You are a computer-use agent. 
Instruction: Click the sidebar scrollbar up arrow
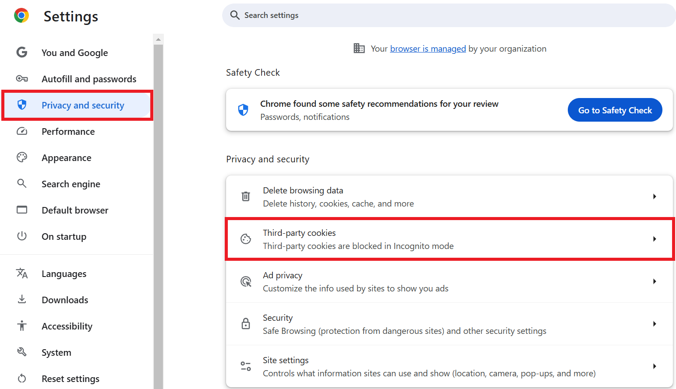pos(158,39)
